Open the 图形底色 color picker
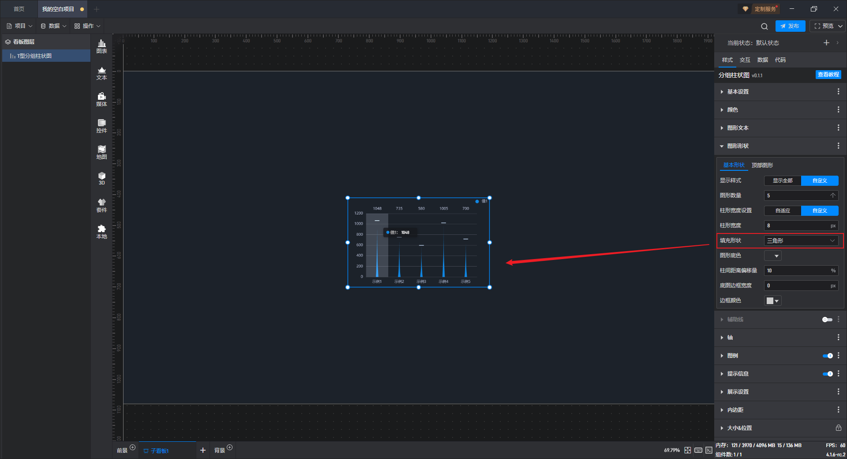 point(772,256)
